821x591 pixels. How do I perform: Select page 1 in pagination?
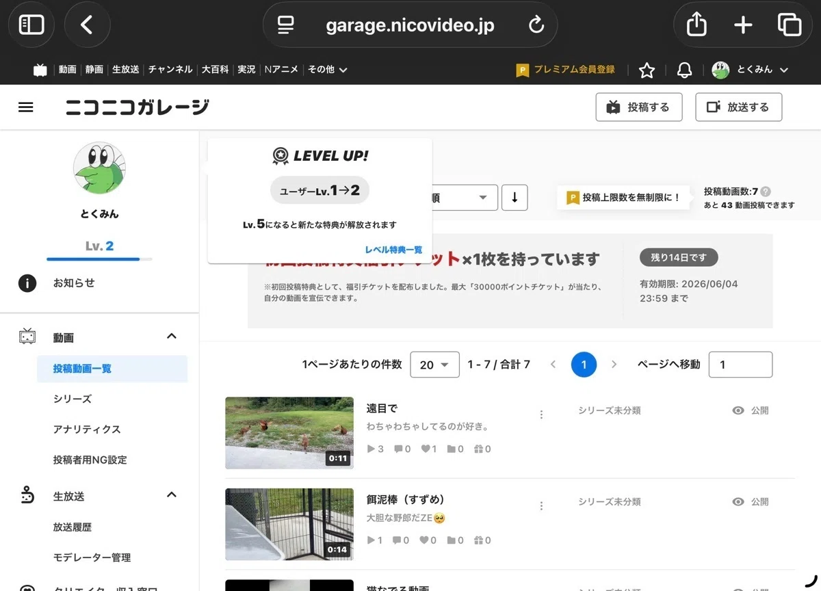[584, 365]
